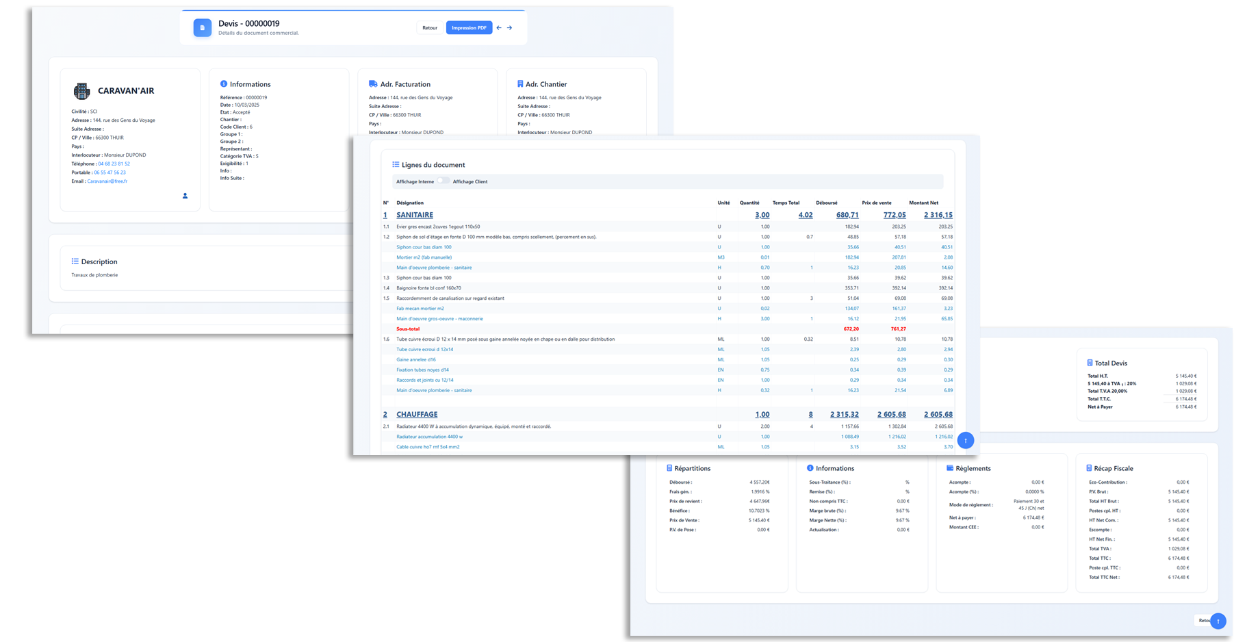Click the Retour button in header

coord(430,28)
